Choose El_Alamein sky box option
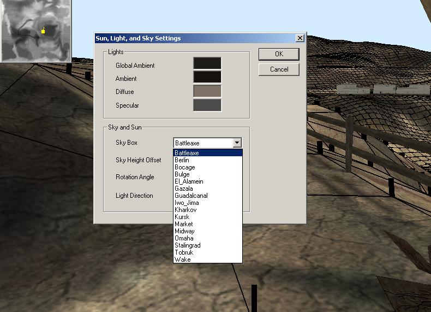This screenshot has width=431, height=312. click(x=208, y=181)
